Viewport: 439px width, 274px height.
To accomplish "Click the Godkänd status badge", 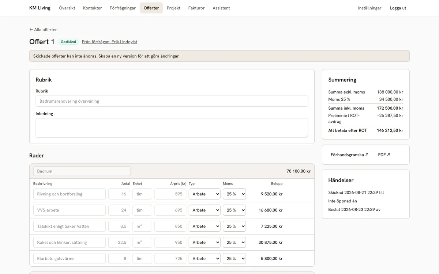I will 68,42.
